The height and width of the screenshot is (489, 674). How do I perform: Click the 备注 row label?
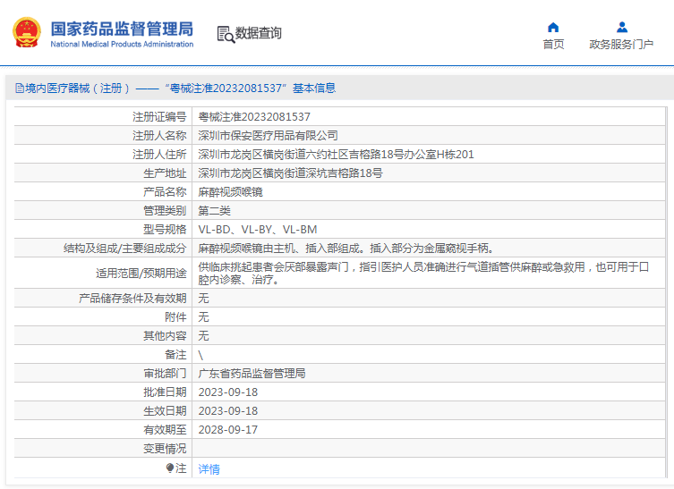point(175,355)
